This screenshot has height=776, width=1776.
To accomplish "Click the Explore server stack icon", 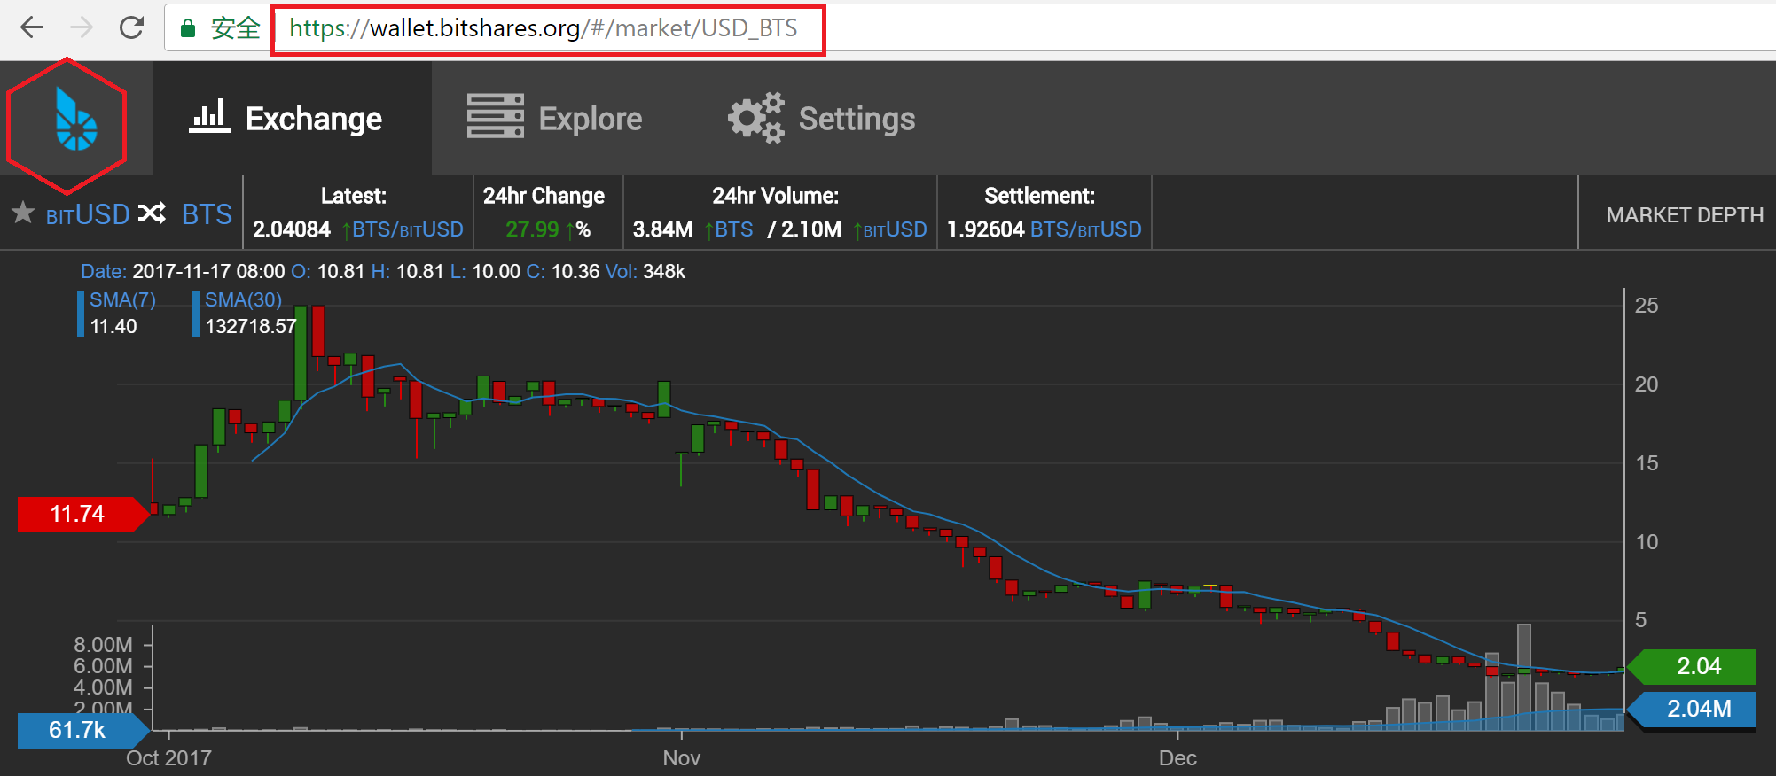I will pyautogui.click(x=496, y=117).
